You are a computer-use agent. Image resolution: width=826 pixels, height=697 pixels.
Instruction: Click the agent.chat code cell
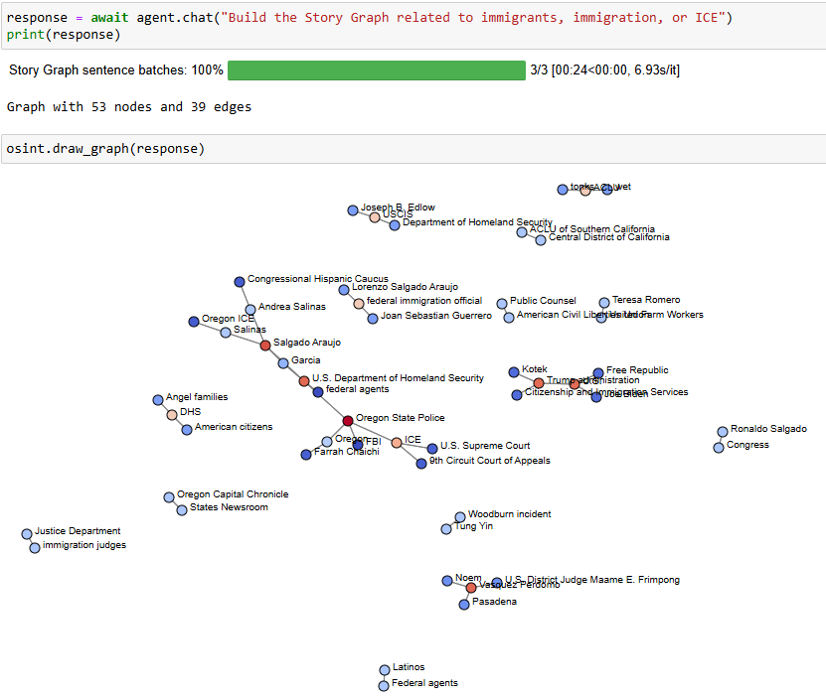(x=413, y=26)
